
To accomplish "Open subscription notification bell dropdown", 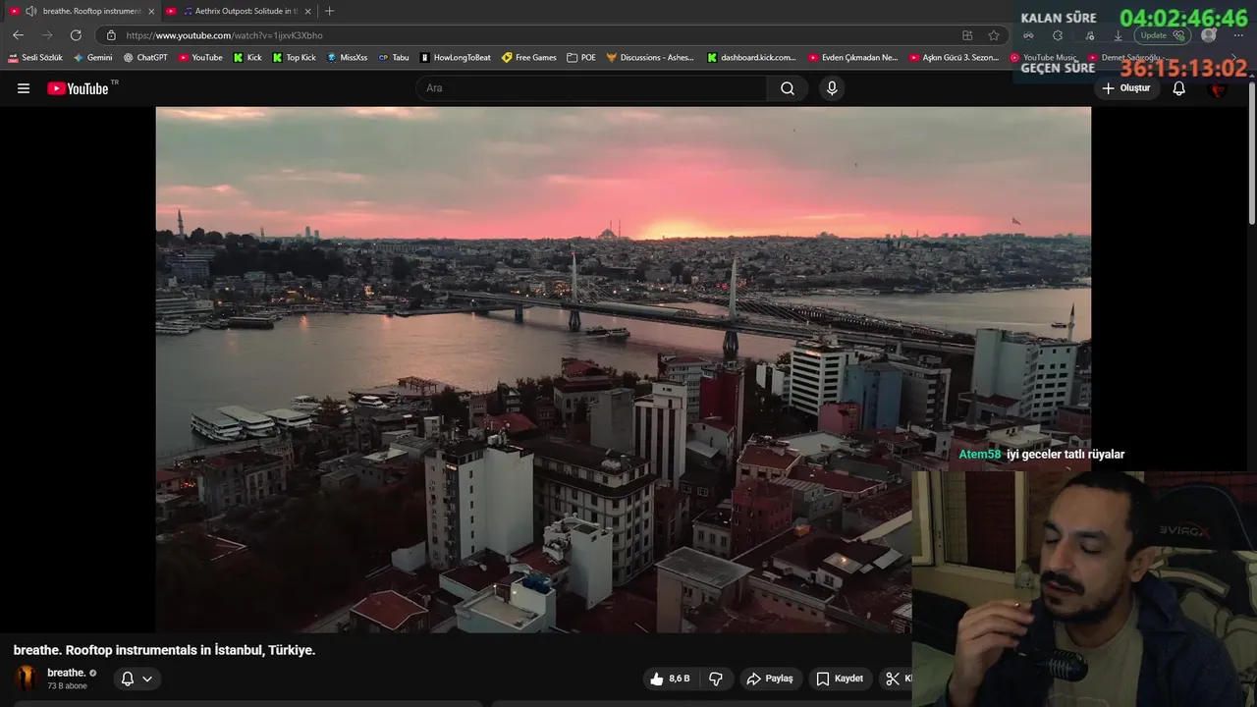I will (x=137, y=679).
